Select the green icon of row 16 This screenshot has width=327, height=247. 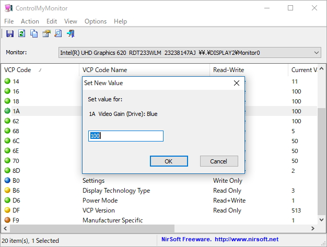coord(7,91)
